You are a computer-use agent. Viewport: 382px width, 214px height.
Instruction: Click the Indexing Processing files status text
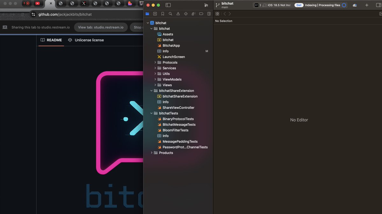[322, 5]
